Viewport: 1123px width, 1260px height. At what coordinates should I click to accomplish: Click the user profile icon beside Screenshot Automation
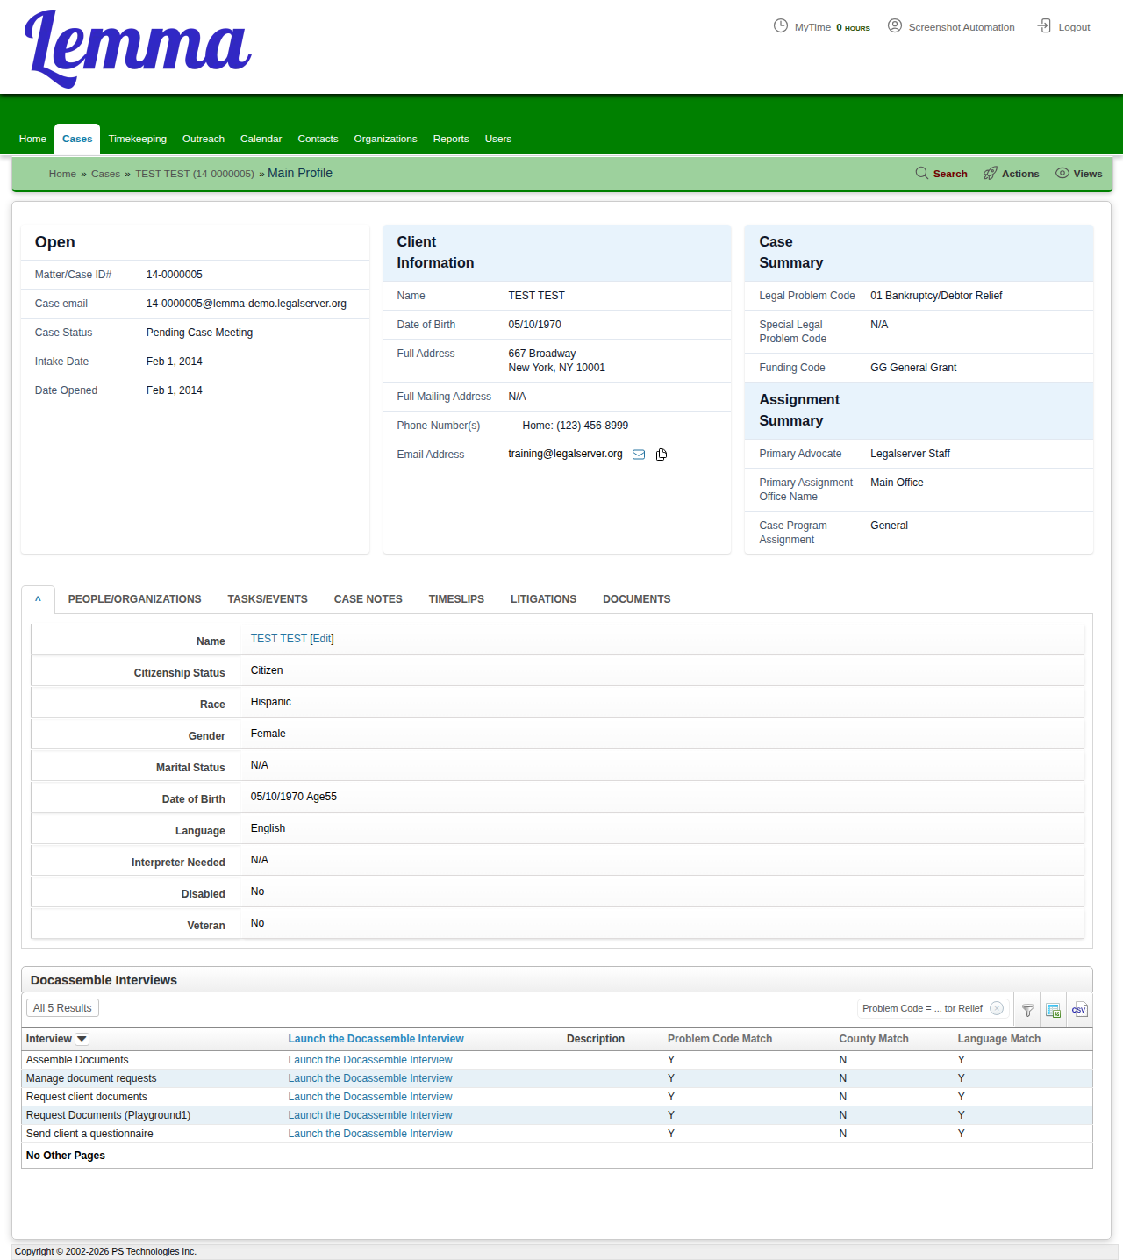(895, 25)
